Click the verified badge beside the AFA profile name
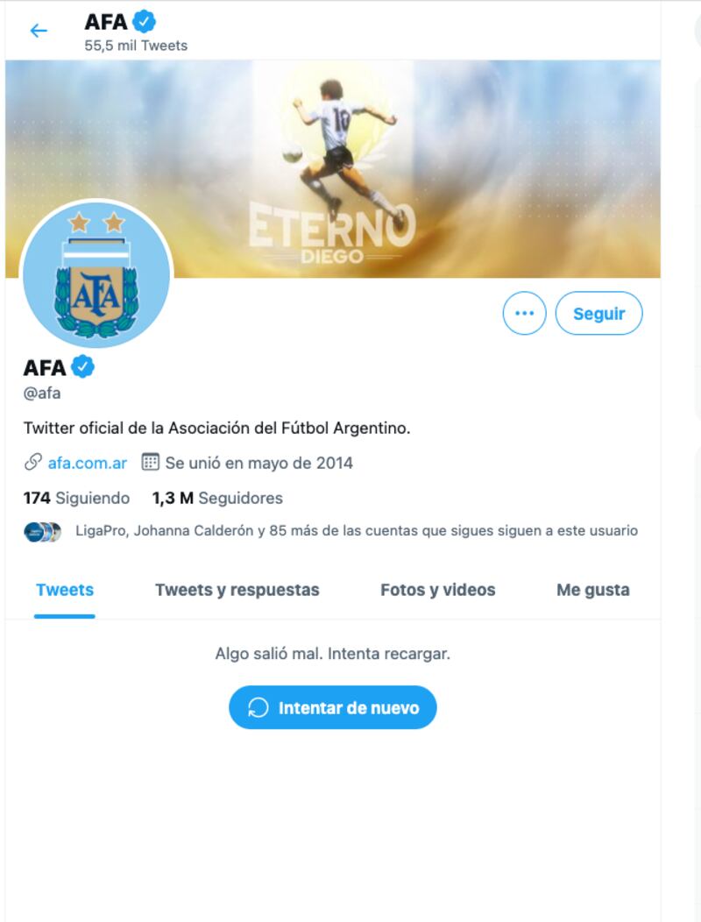This screenshot has width=701, height=922. click(83, 367)
